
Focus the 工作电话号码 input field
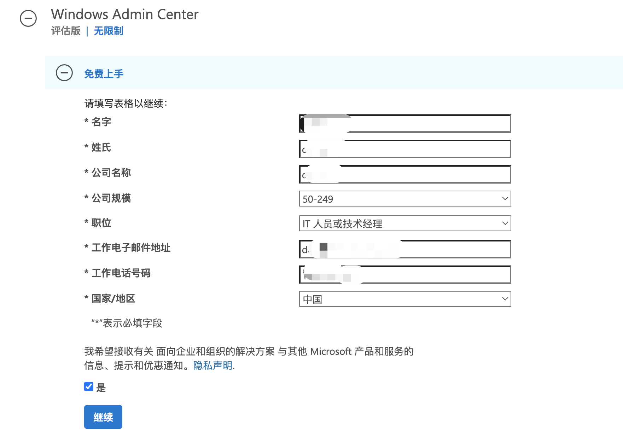tap(405, 275)
